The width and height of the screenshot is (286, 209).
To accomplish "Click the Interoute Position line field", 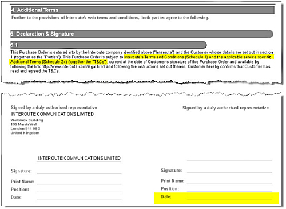I will coord(80,190).
